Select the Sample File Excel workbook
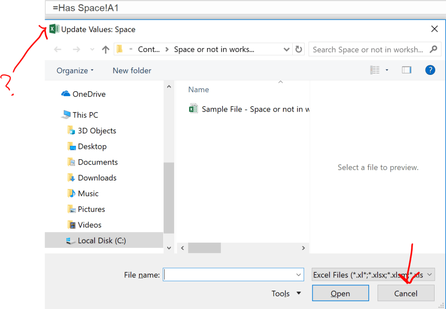Screen dimensions: 446x309 [249, 109]
